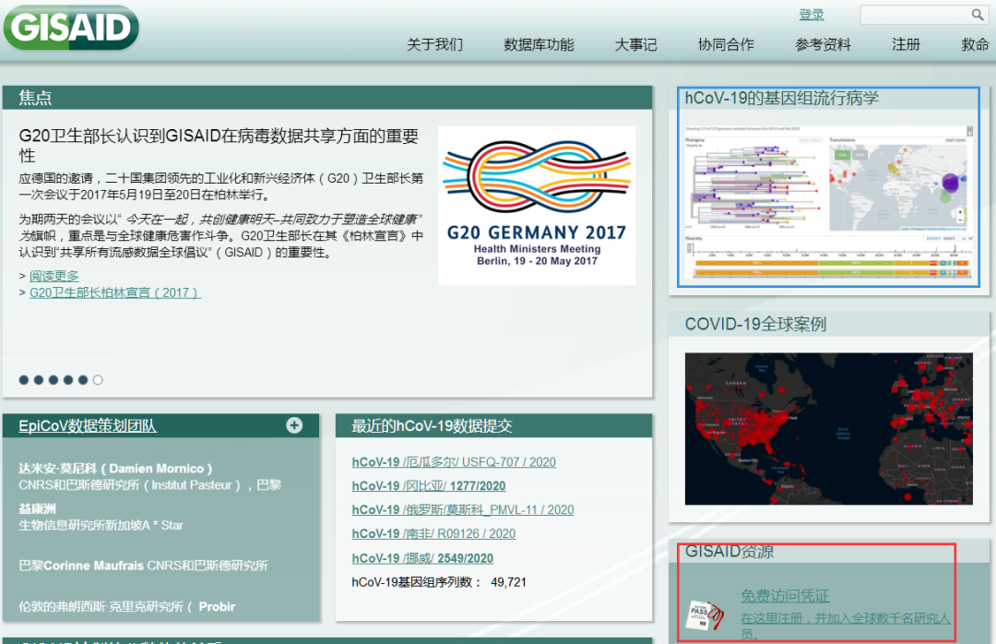Click the headline G20卫生部长认识到GISAID

(x=219, y=145)
